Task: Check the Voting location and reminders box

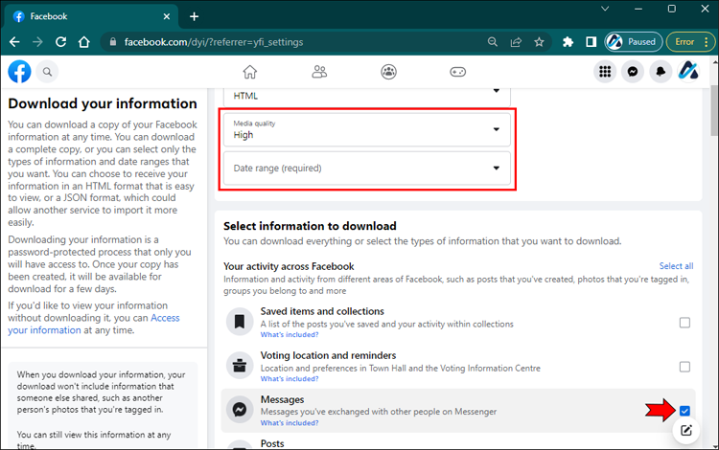Action: click(684, 367)
